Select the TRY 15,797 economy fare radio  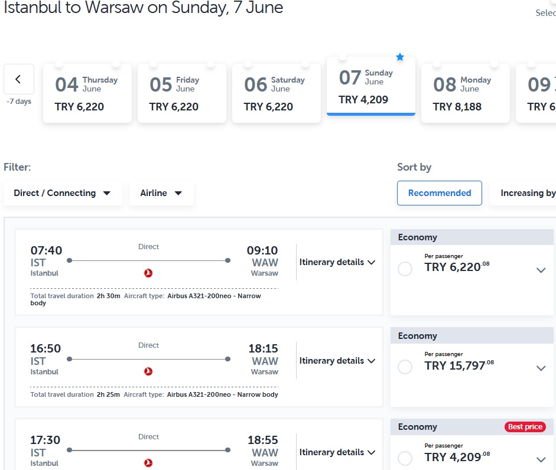pyautogui.click(x=405, y=367)
